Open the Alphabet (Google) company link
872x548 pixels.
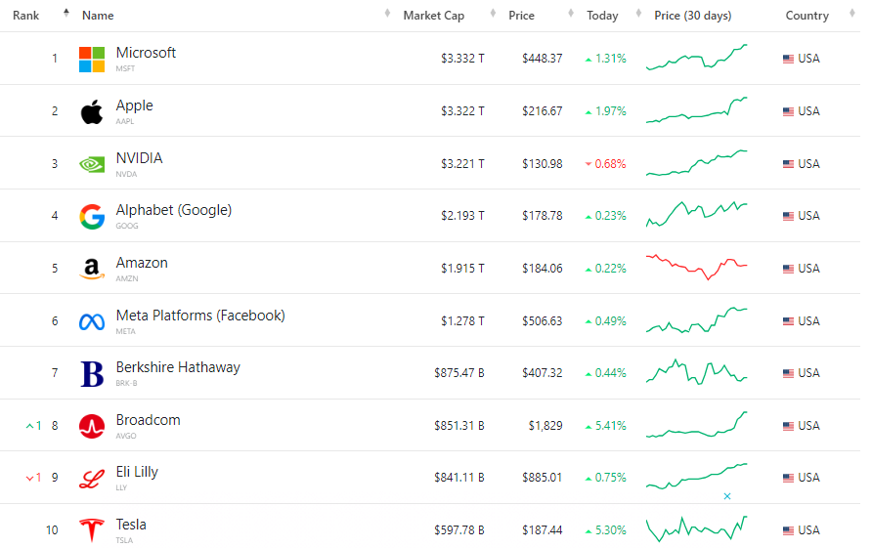coord(173,210)
